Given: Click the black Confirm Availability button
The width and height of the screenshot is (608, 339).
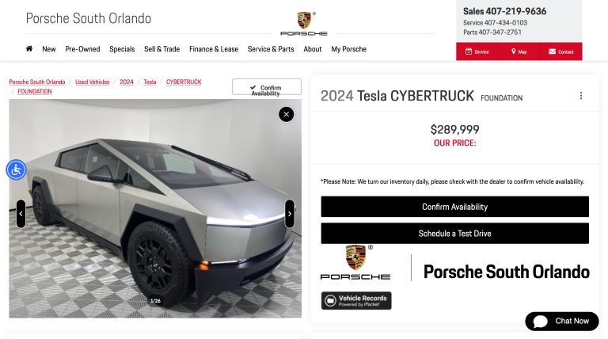Looking at the screenshot, I should click(x=455, y=207).
